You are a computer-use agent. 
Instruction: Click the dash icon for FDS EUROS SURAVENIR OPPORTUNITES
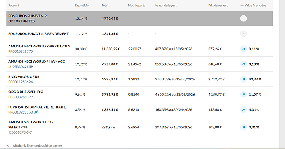(243, 19)
